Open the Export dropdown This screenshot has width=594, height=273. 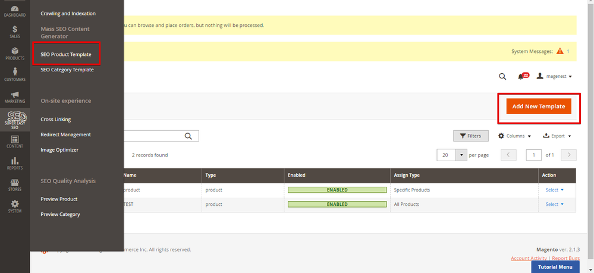[x=557, y=136]
